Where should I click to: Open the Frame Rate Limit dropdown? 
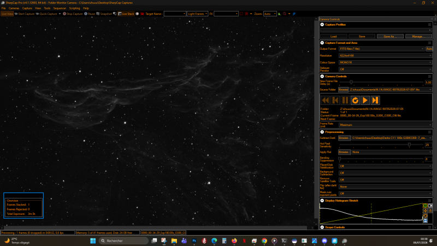385,125
